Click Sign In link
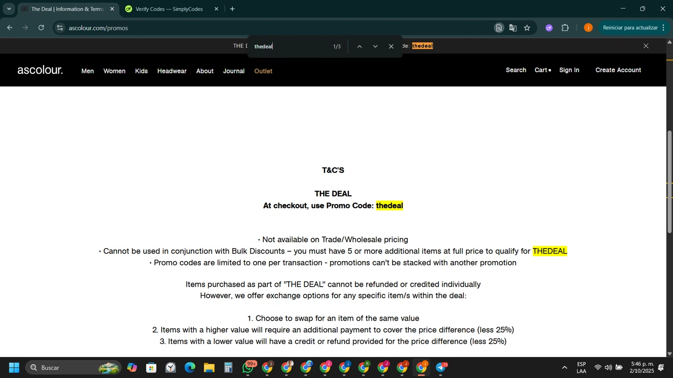This screenshot has width=673, height=378. [569, 70]
